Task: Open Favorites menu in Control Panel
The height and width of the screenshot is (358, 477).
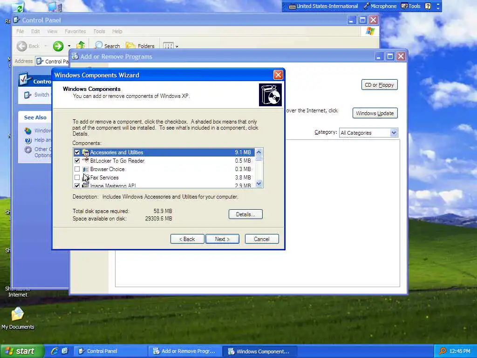Action: tap(75, 31)
